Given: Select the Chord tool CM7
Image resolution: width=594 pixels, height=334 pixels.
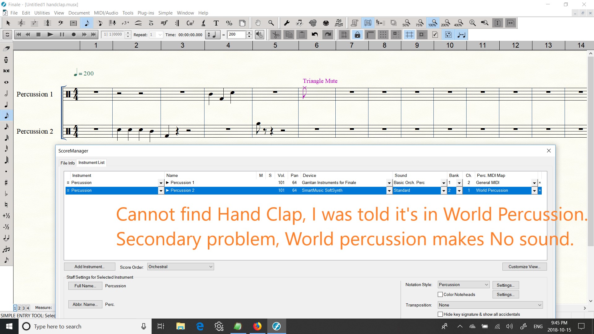Looking at the screenshot, I should pyautogui.click(x=190, y=23).
